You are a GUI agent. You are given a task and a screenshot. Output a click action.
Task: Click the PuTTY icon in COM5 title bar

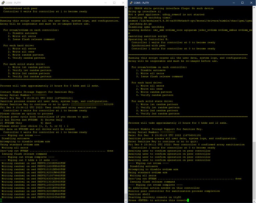tap(131, 3)
